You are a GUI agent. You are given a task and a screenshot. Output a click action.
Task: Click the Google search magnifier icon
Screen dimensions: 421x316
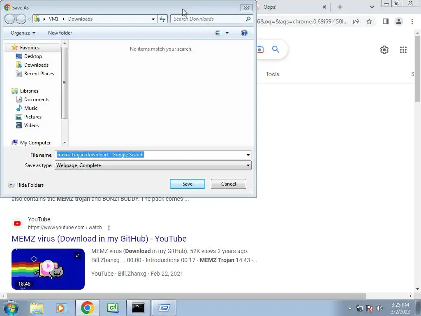(x=275, y=49)
